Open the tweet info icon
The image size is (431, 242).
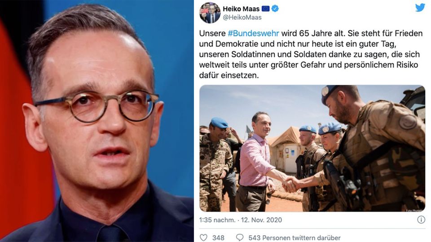pyautogui.click(x=421, y=220)
